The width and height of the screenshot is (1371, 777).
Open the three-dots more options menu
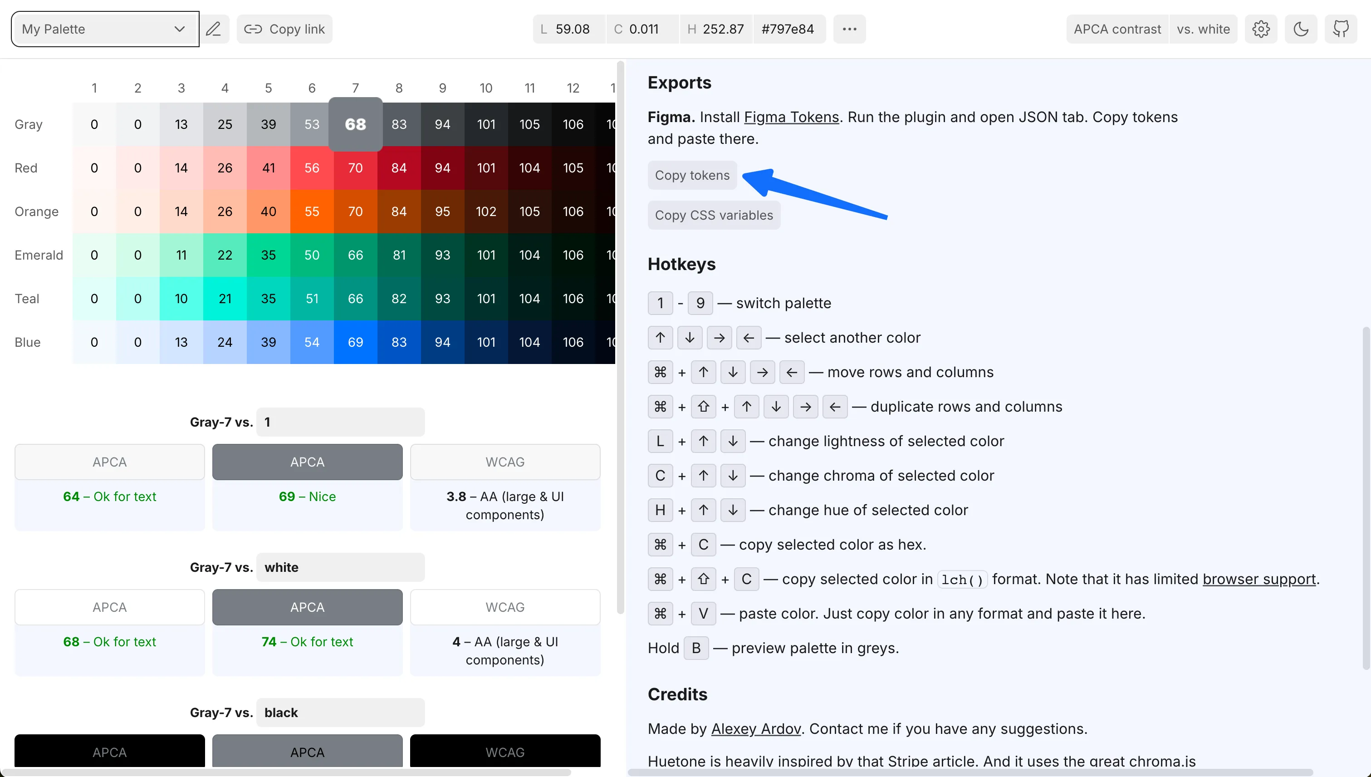tap(849, 29)
